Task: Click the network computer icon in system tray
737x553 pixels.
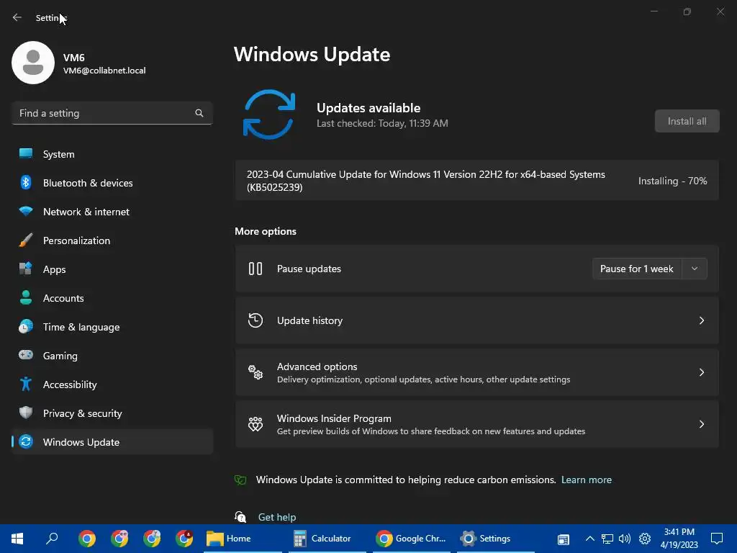Action: tap(607, 539)
